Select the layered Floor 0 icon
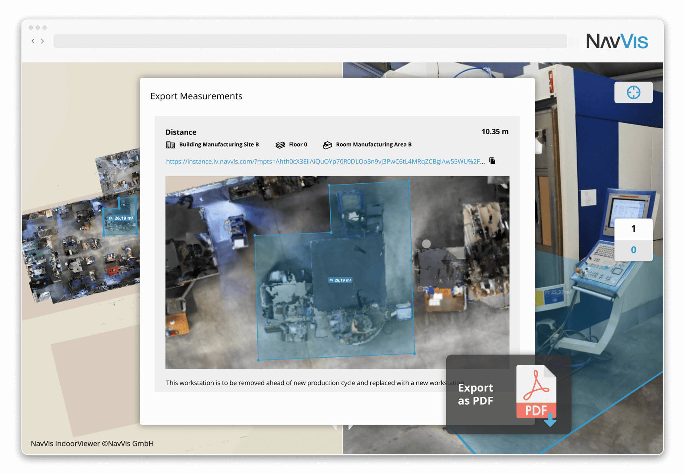This screenshot has width=684, height=474. (x=281, y=145)
